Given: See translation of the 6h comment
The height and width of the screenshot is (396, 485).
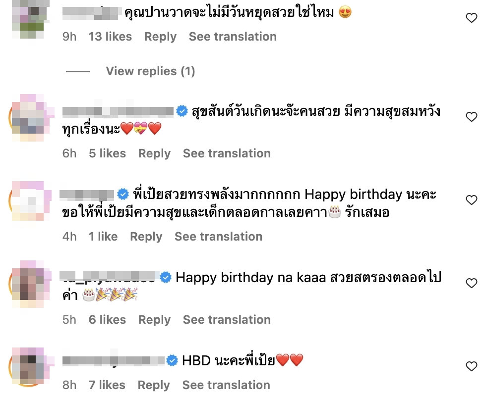Looking at the screenshot, I should pyautogui.click(x=227, y=153).
